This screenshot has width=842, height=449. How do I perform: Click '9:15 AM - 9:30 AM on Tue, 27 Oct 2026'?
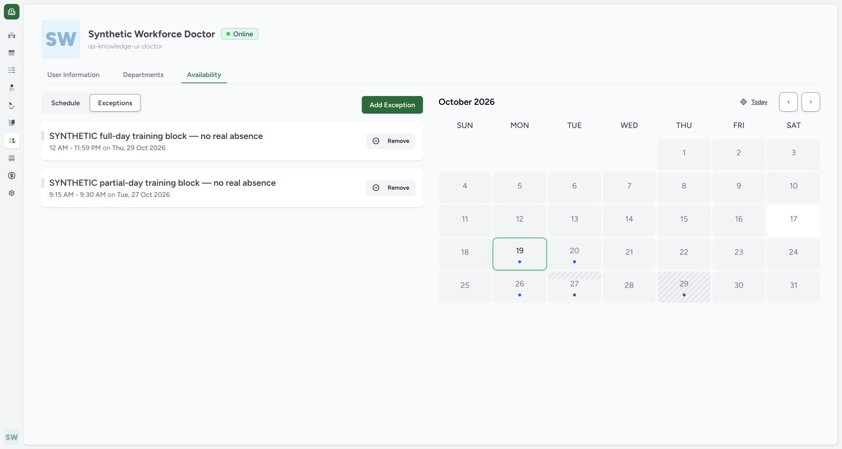pyautogui.click(x=110, y=195)
